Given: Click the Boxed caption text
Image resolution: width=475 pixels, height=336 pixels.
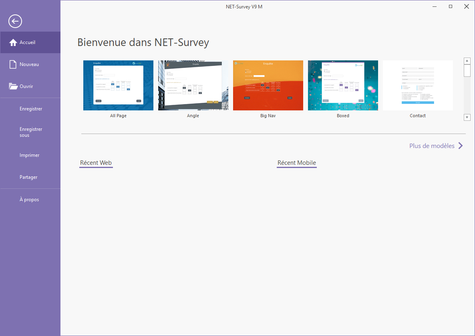Looking at the screenshot, I should pos(343,116).
